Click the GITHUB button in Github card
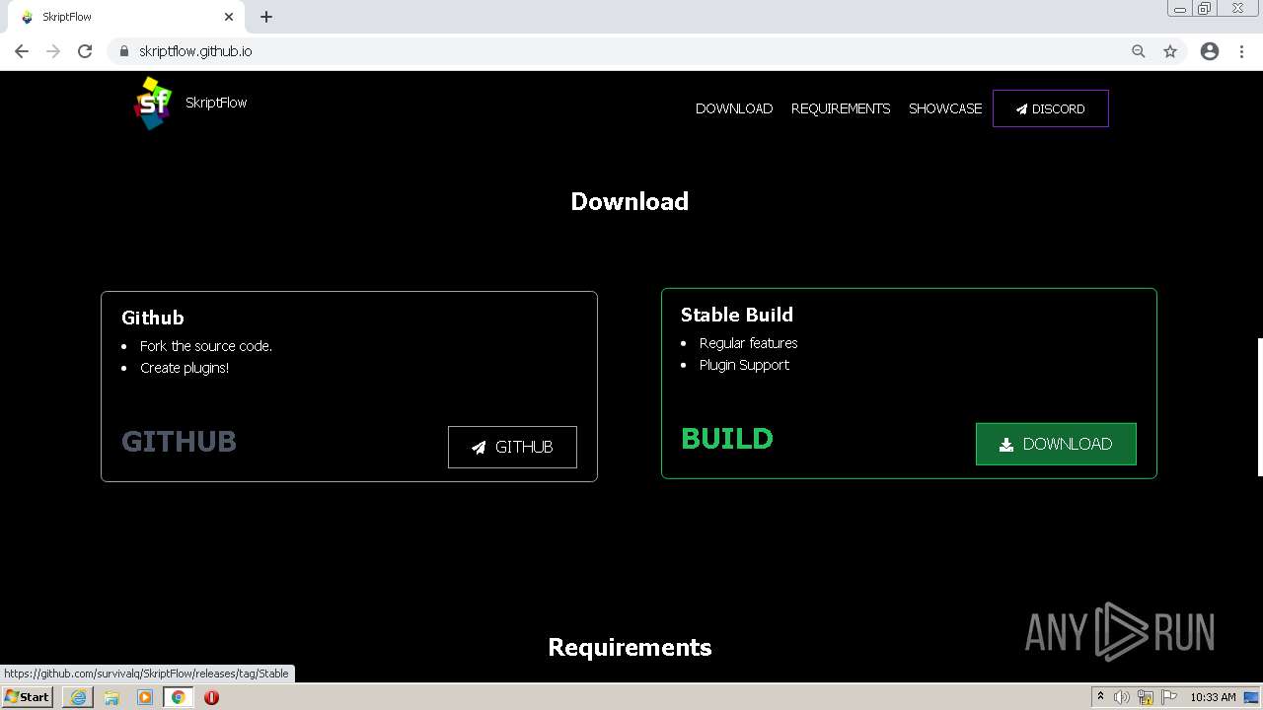Screen dimensions: 1263x710 coord(512,447)
